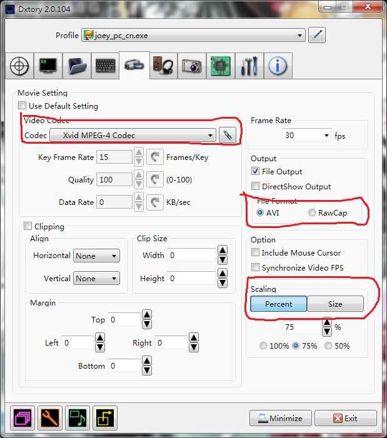
Task: Choose the 100% scaling radio button
Action: [x=263, y=346]
